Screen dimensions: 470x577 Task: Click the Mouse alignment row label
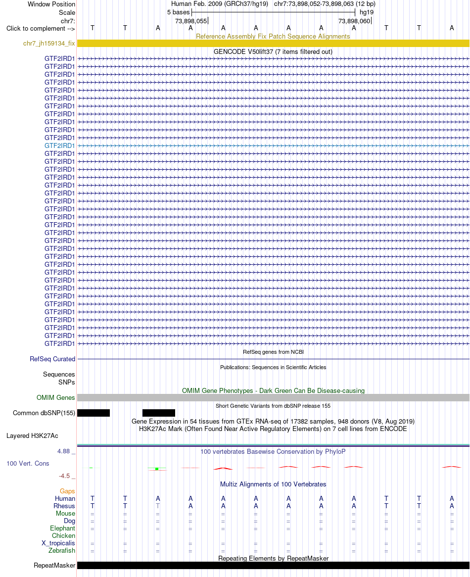(x=65, y=514)
